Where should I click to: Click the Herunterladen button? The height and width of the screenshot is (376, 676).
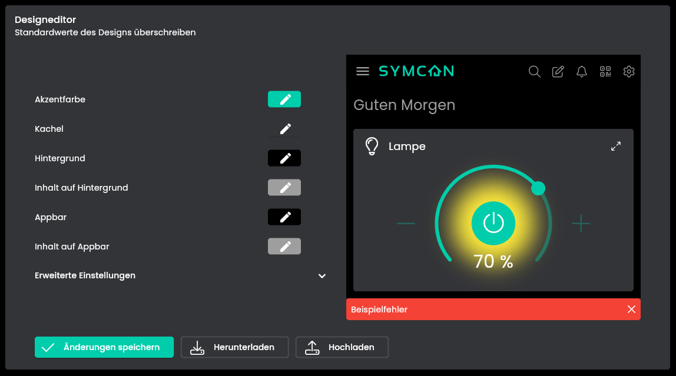(234, 347)
